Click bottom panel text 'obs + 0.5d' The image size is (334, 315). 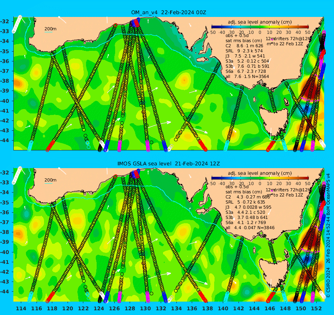[x=237, y=187]
